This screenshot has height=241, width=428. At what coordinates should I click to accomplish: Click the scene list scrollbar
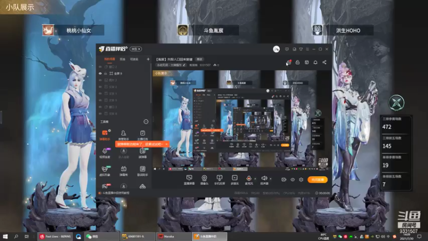click(151, 84)
